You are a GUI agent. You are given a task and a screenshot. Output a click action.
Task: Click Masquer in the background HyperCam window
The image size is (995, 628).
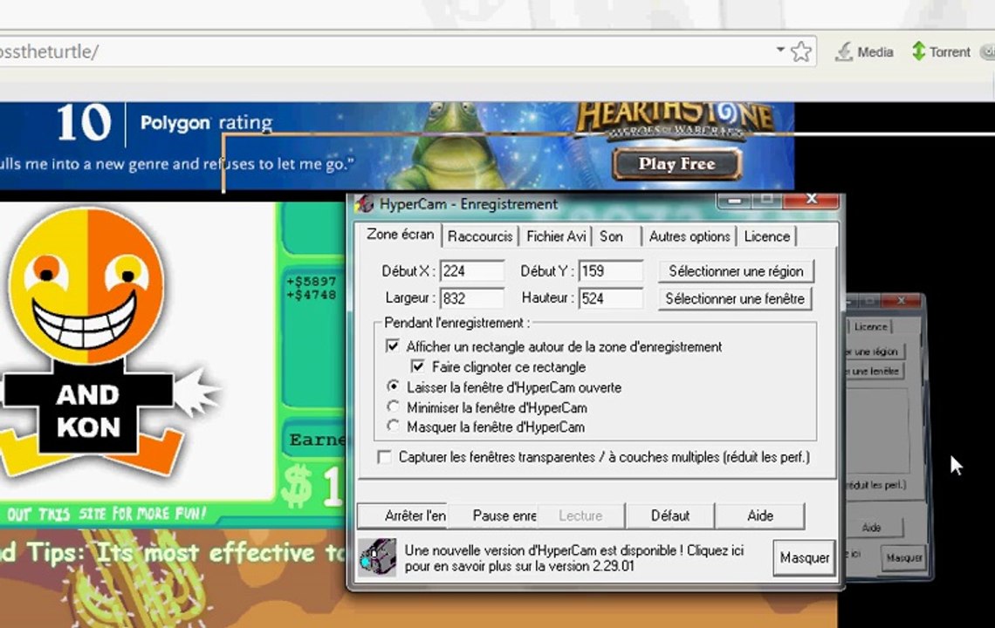(x=903, y=557)
